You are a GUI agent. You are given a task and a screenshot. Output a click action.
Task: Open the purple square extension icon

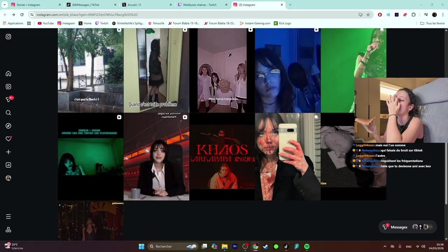[x=397, y=15]
